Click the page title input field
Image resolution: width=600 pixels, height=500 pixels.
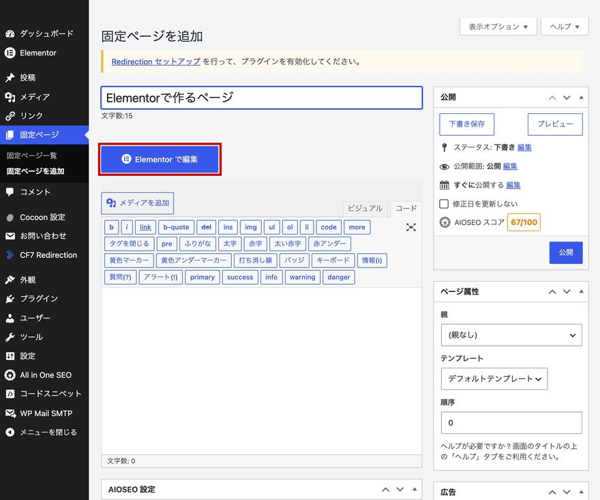pos(262,98)
